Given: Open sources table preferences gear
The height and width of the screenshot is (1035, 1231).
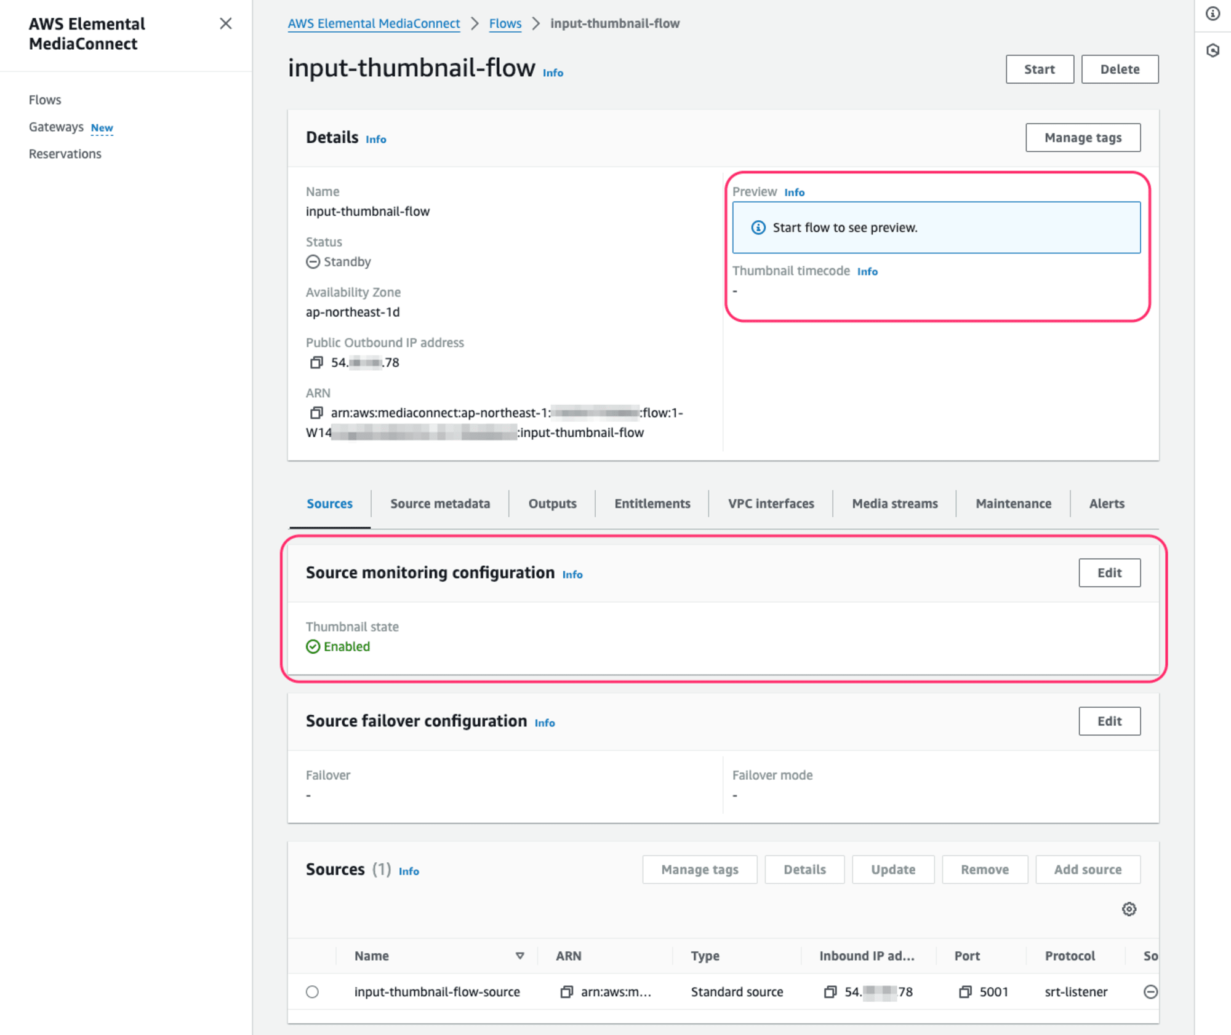Looking at the screenshot, I should tap(1129, 909).
